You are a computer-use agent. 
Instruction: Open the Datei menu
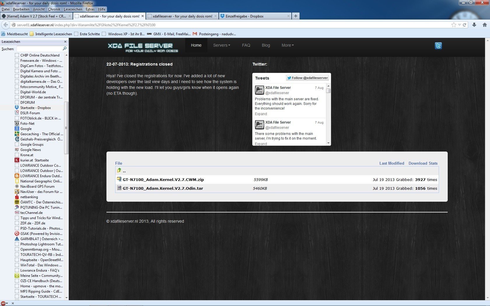click(6, 9)
